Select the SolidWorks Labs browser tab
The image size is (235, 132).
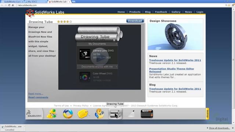pyautogui.click(x=59, y=1)
